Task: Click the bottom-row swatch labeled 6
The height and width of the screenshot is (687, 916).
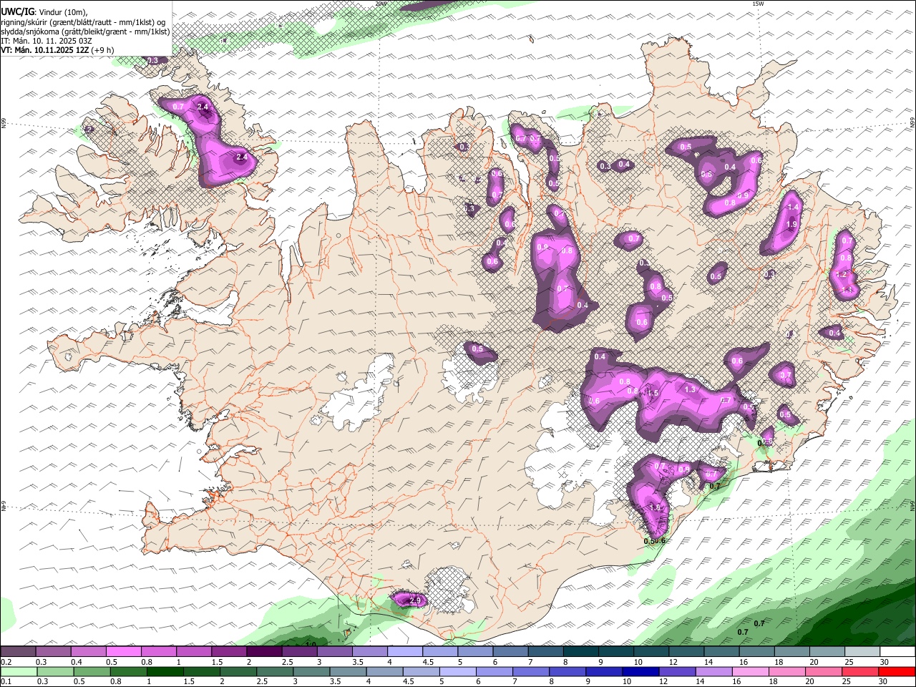Action: click(x=494, y=671)
